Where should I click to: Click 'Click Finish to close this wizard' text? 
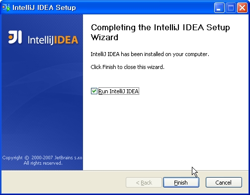(127, 67)
